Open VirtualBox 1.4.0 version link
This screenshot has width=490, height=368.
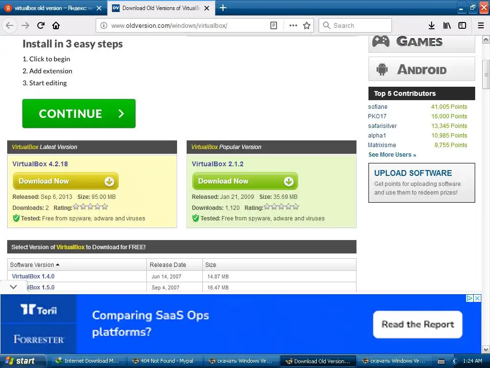click(x=33, y=276)
